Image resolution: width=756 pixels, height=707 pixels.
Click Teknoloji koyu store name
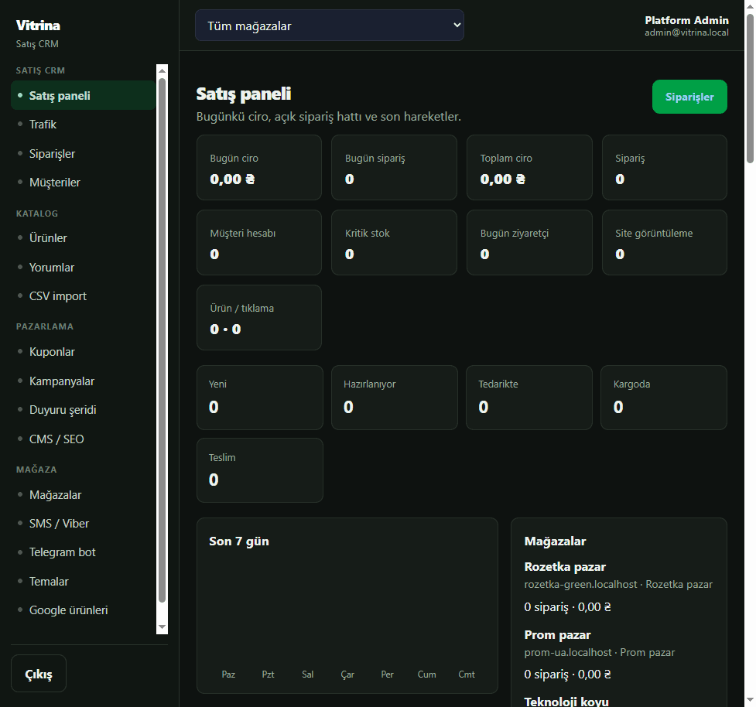click(x=566, y=702)
